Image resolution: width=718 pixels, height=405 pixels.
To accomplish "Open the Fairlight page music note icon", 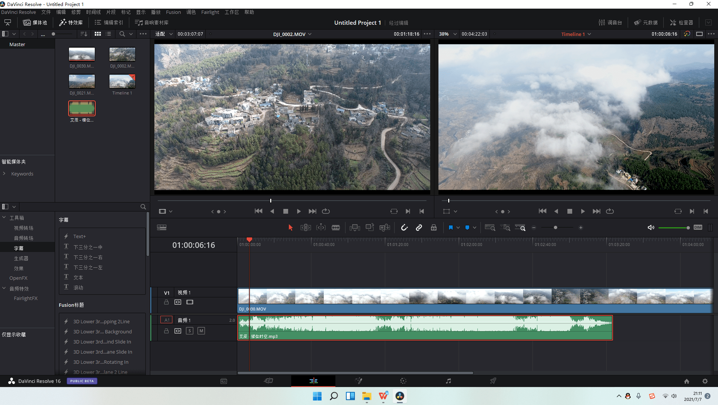I will coord(448,381).
